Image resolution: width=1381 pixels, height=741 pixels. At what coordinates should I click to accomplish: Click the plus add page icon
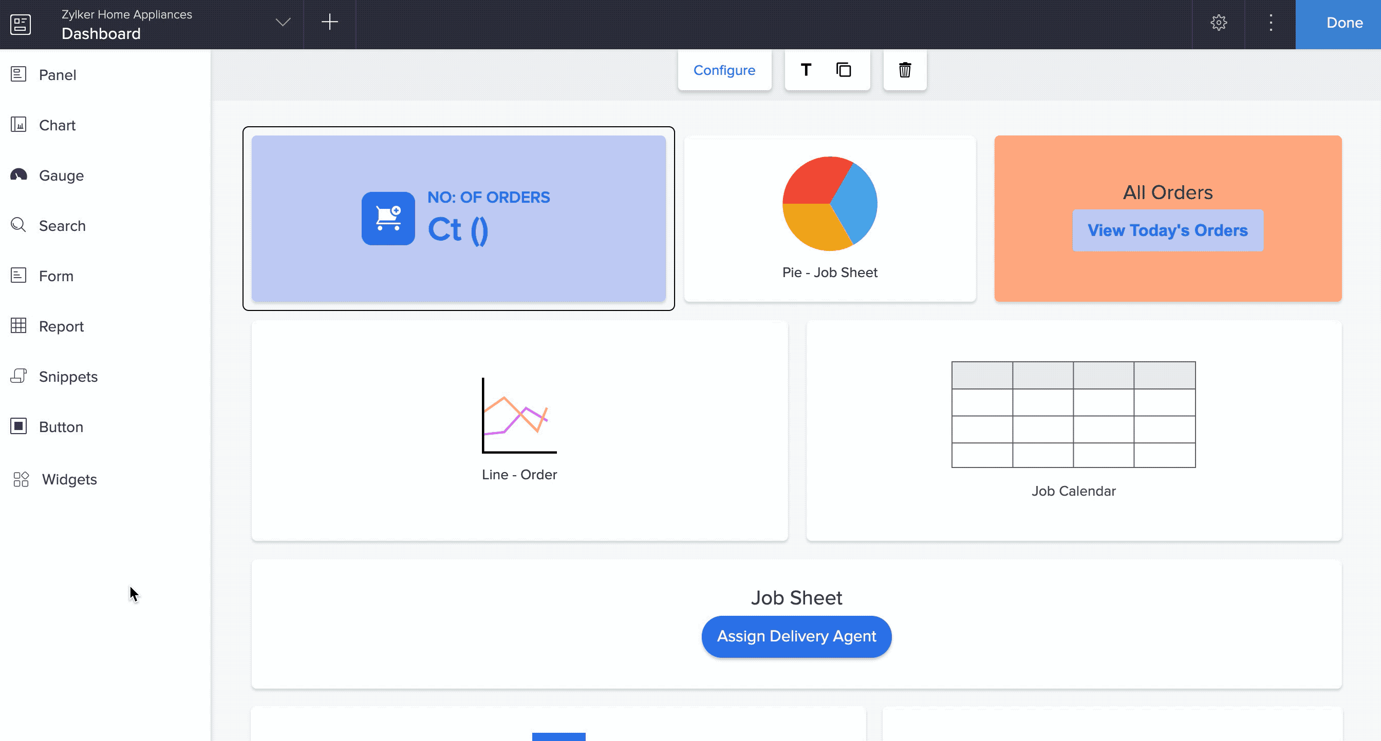[x=329, y=23]
